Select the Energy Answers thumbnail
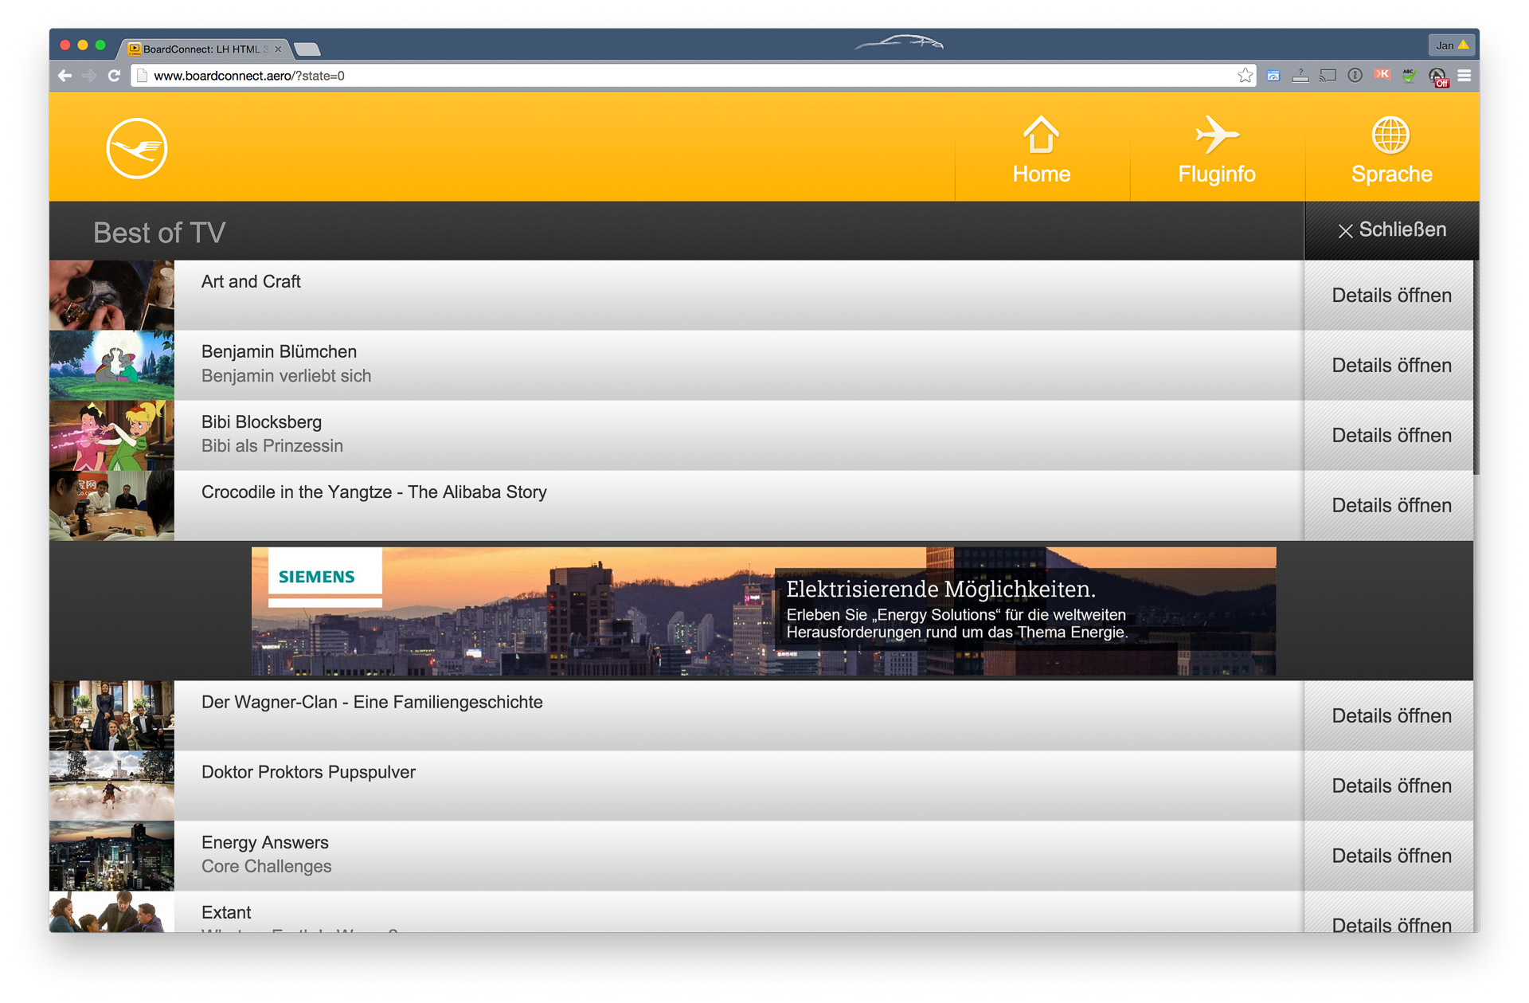Image resolution: width=1529 pixels, height=1003 pixels. (111, 856)
